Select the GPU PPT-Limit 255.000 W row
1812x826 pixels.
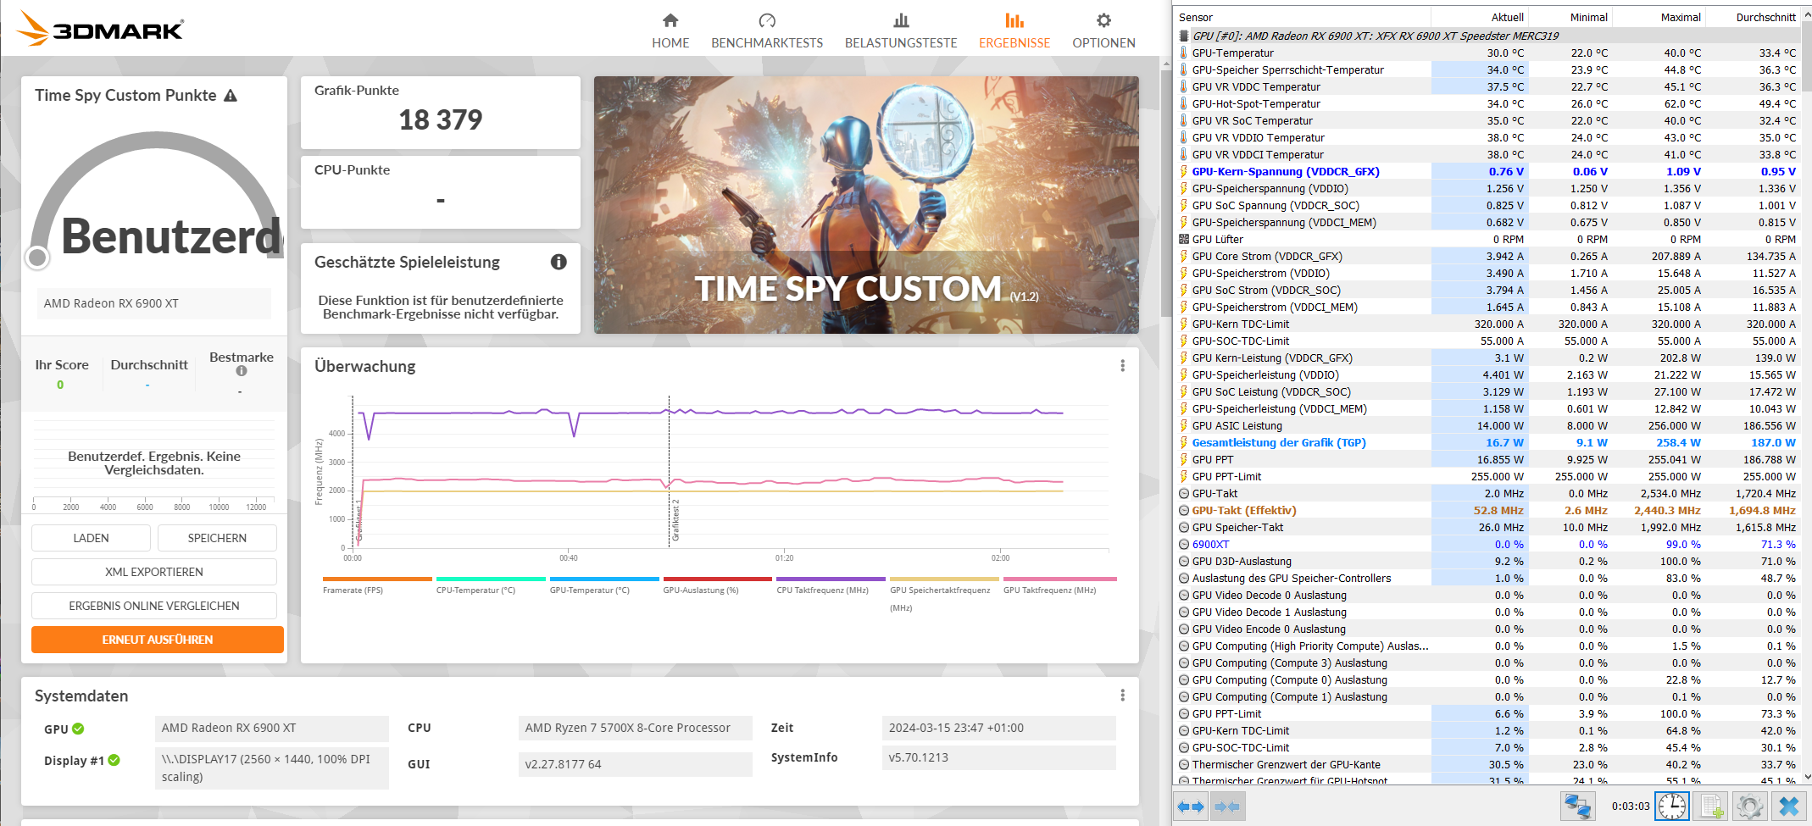(1487, 476)
